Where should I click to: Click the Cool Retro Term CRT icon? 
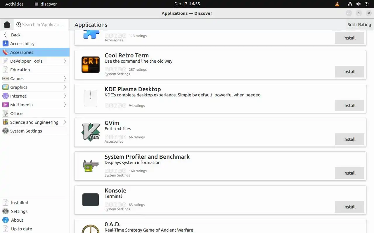pos(91,65)
